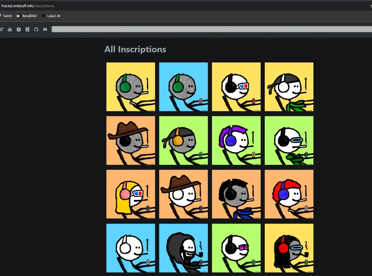Open the blue-background inscription with green headphones
Viewport: 372px width, 276px height.
pyautogui.click(x=183, y=87)
